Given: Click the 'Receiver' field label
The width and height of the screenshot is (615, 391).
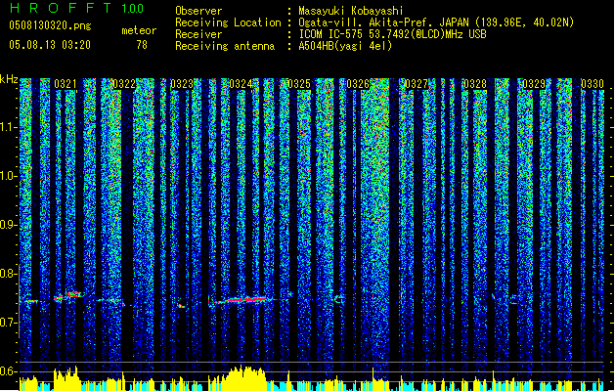Looking at the screenshot, I should tap(198, 34).
